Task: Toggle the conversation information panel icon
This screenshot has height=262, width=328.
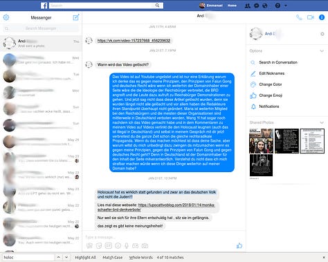Action: 322,17
